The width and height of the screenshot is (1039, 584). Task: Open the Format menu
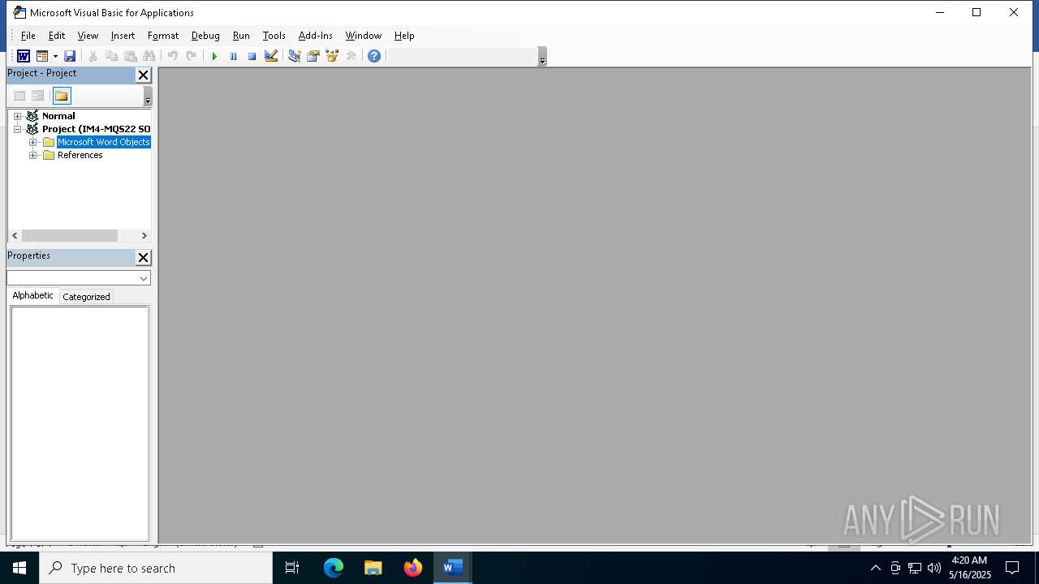click(x=162, y=36)
